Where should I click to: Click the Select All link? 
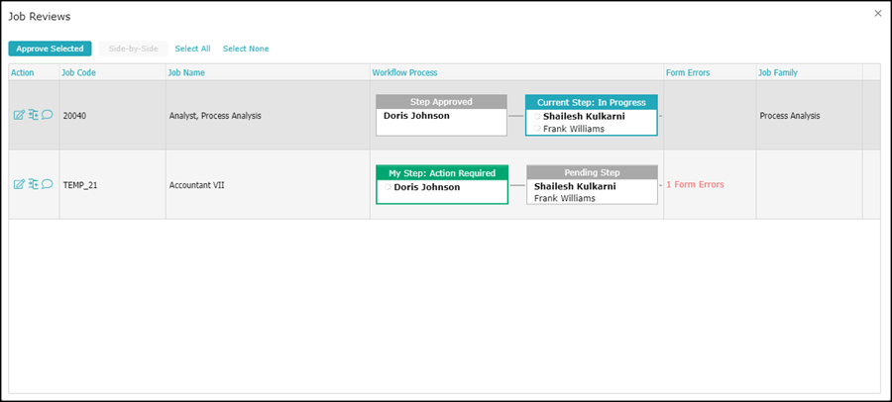[192, 49]
